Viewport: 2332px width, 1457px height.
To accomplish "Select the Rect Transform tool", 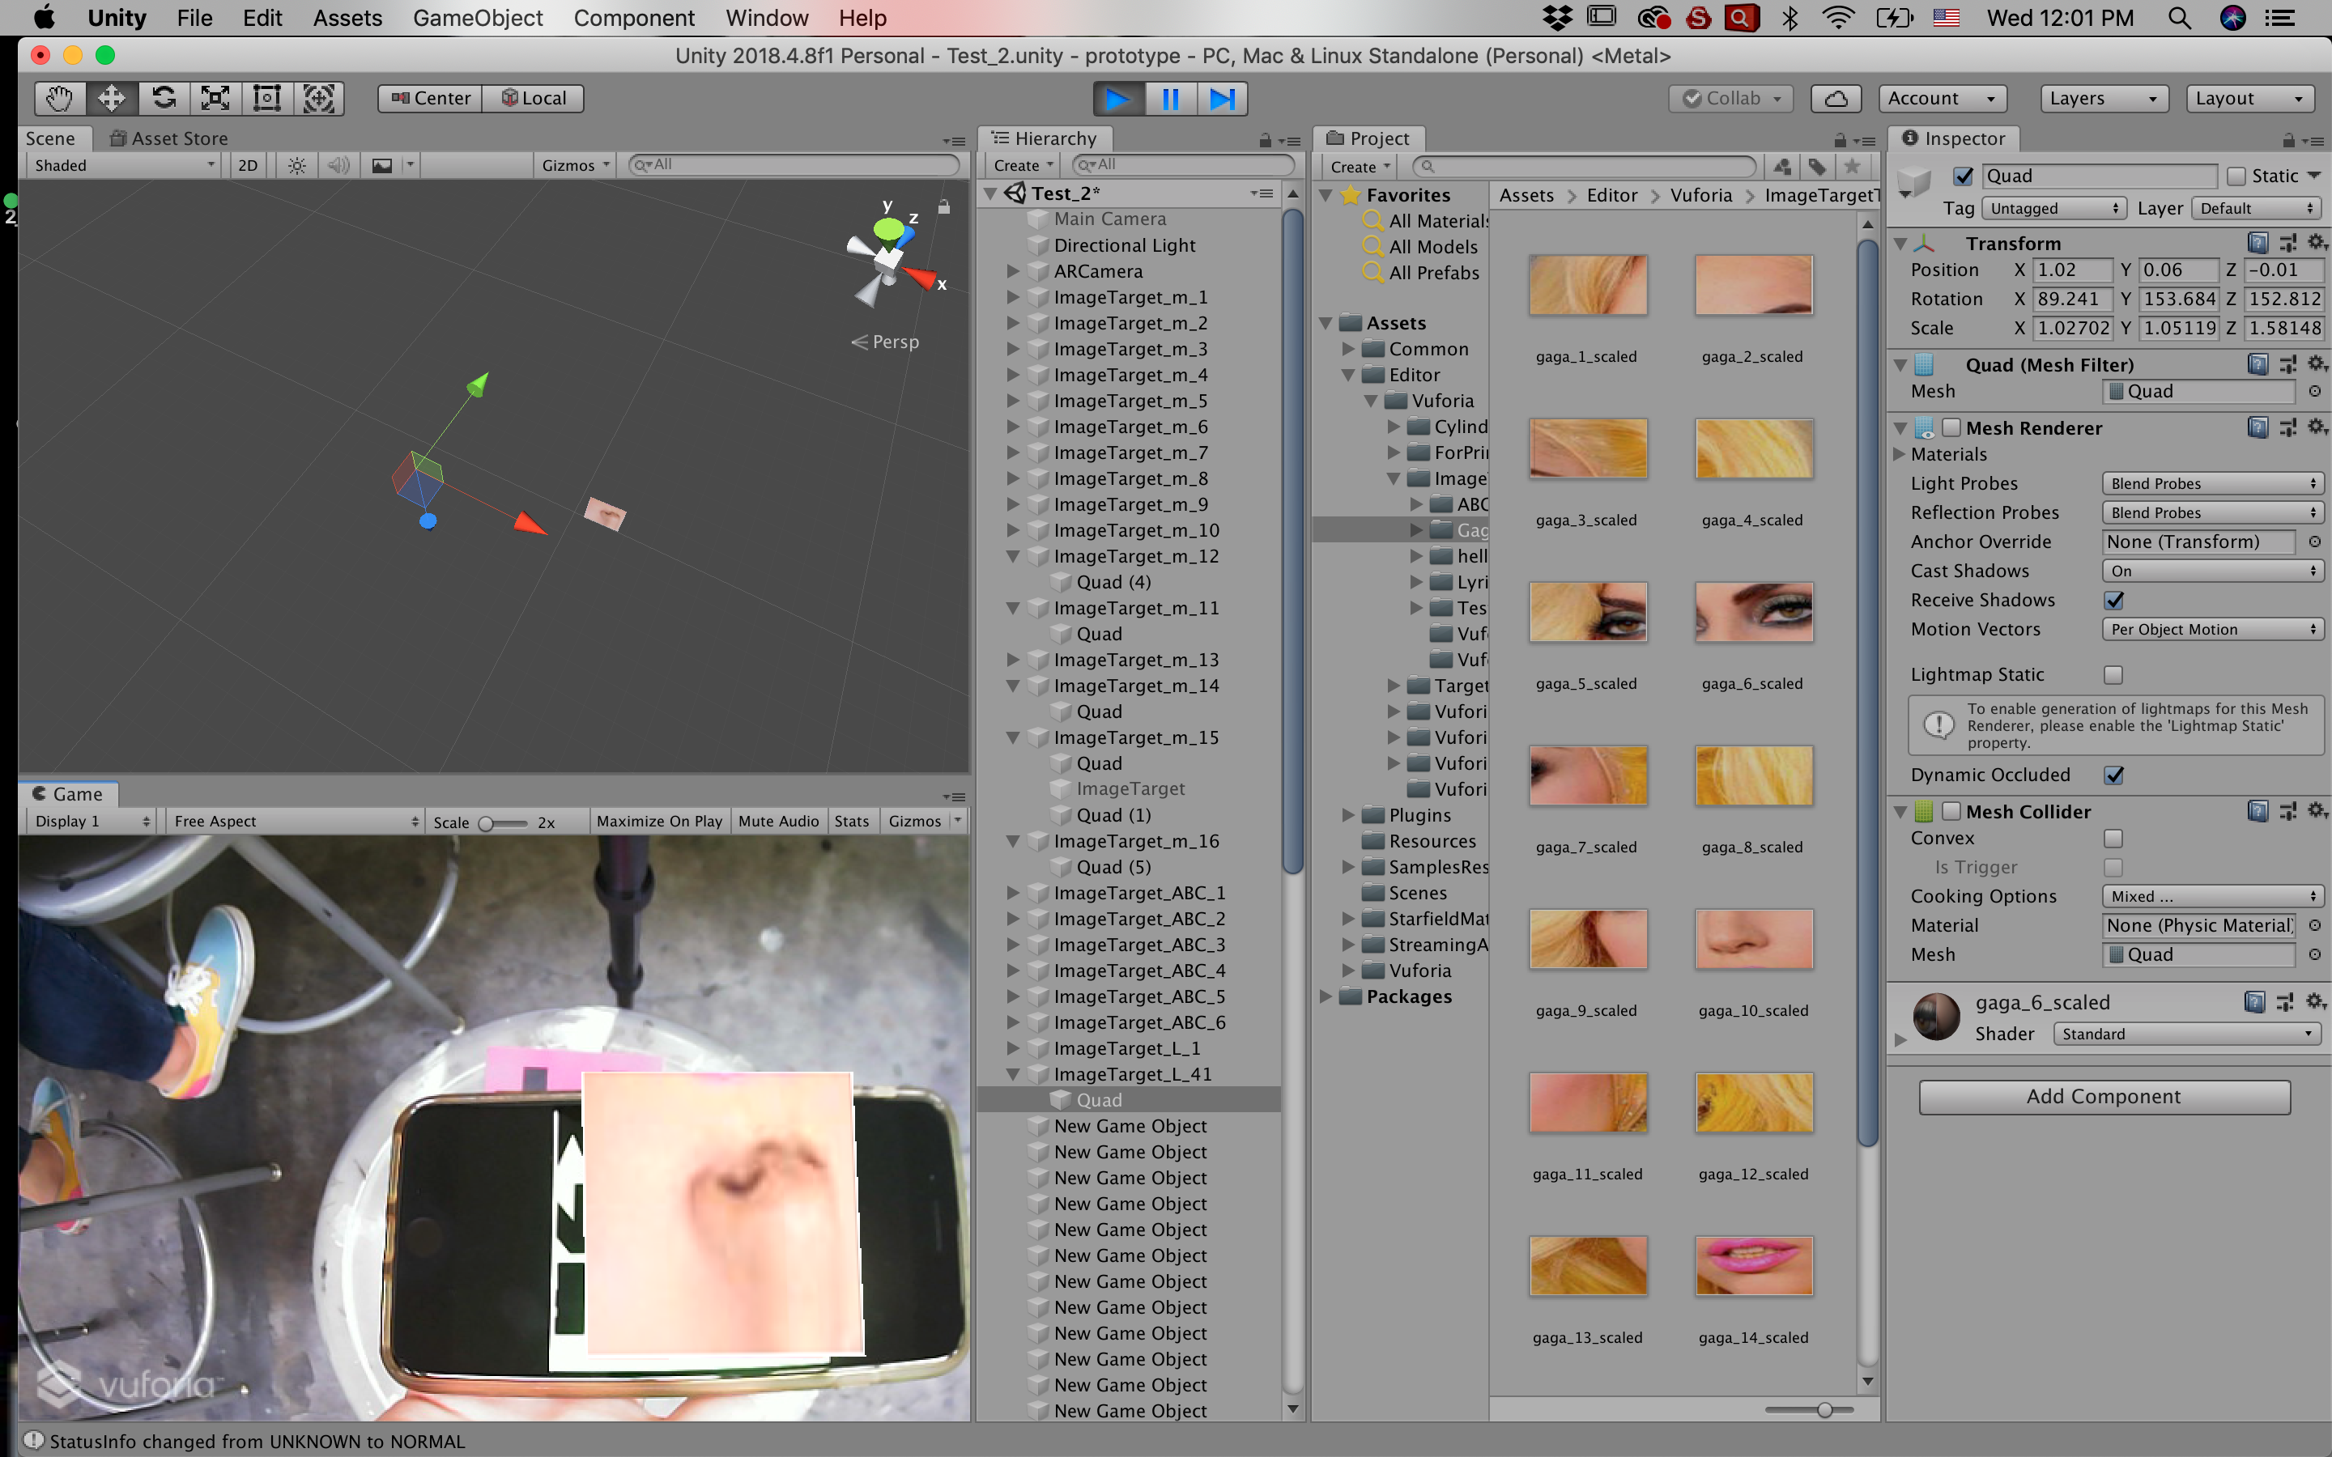I will [267, 98].
